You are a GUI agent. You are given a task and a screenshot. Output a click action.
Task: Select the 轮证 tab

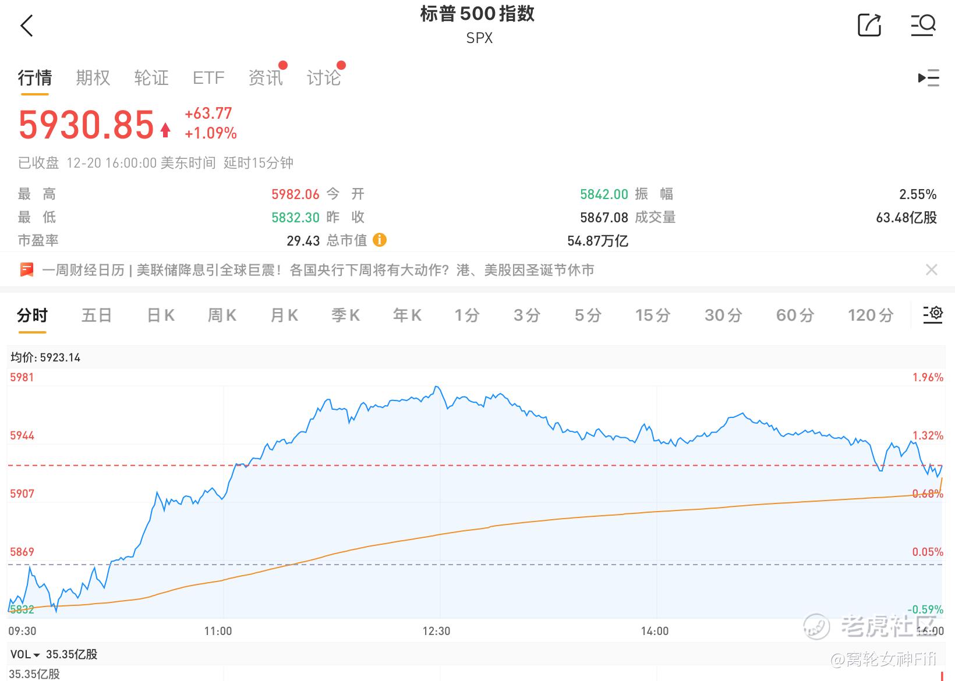point(151,77)
